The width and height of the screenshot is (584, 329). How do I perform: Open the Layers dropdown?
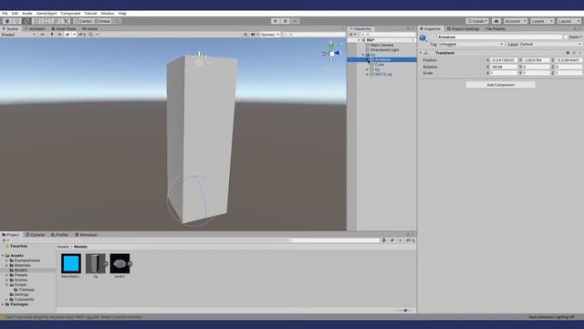click(542, 21)
